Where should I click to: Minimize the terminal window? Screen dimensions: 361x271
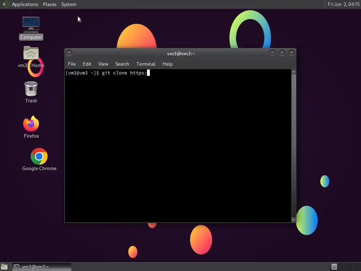coord(273,53)
